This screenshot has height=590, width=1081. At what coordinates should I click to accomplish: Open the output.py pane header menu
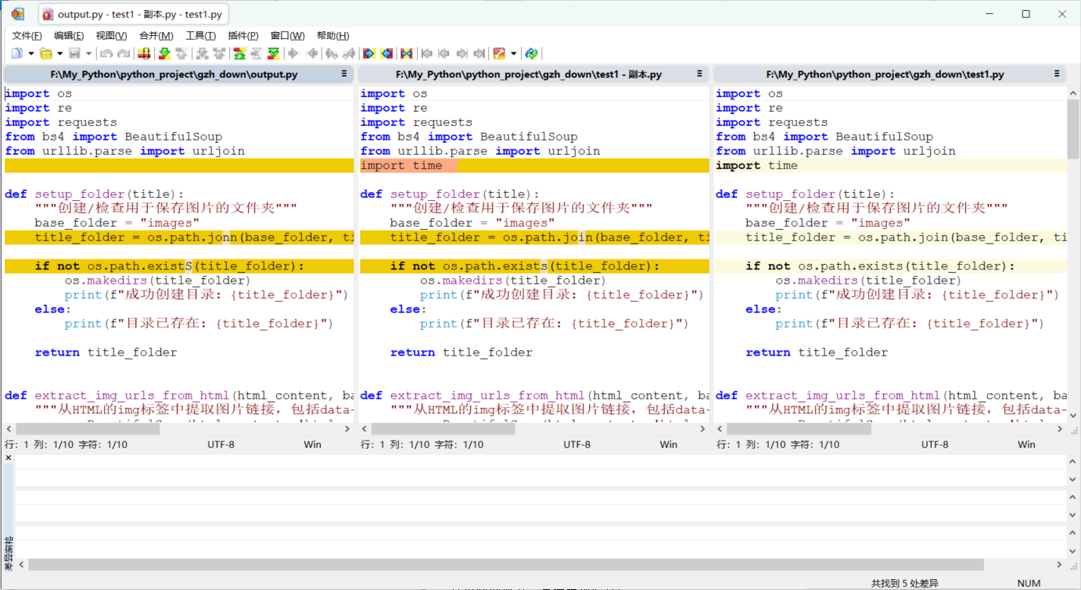344,74
